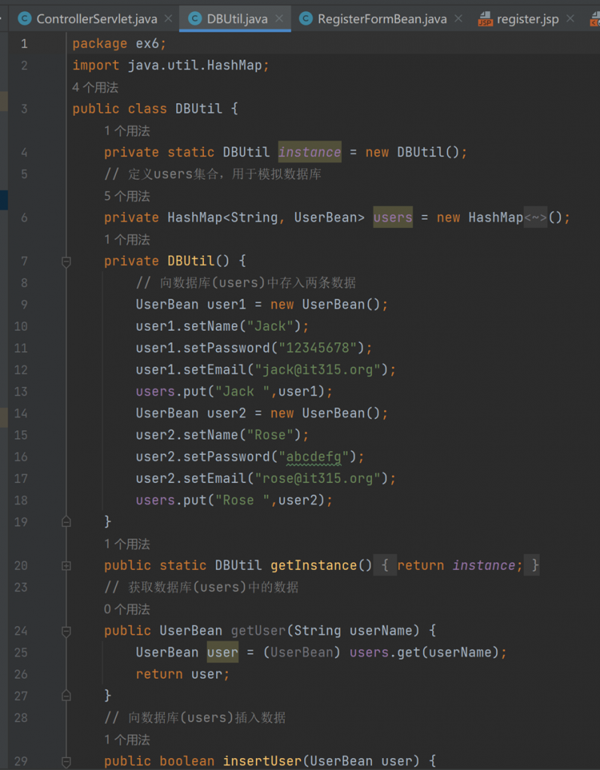
Task: Expand the folded getInstance method at line 20
Action: point(66,565)
